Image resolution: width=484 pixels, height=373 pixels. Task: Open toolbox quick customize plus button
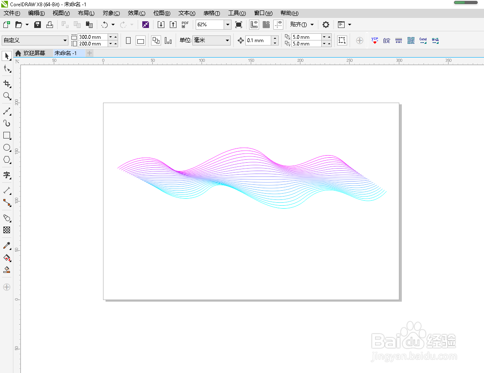7,287
